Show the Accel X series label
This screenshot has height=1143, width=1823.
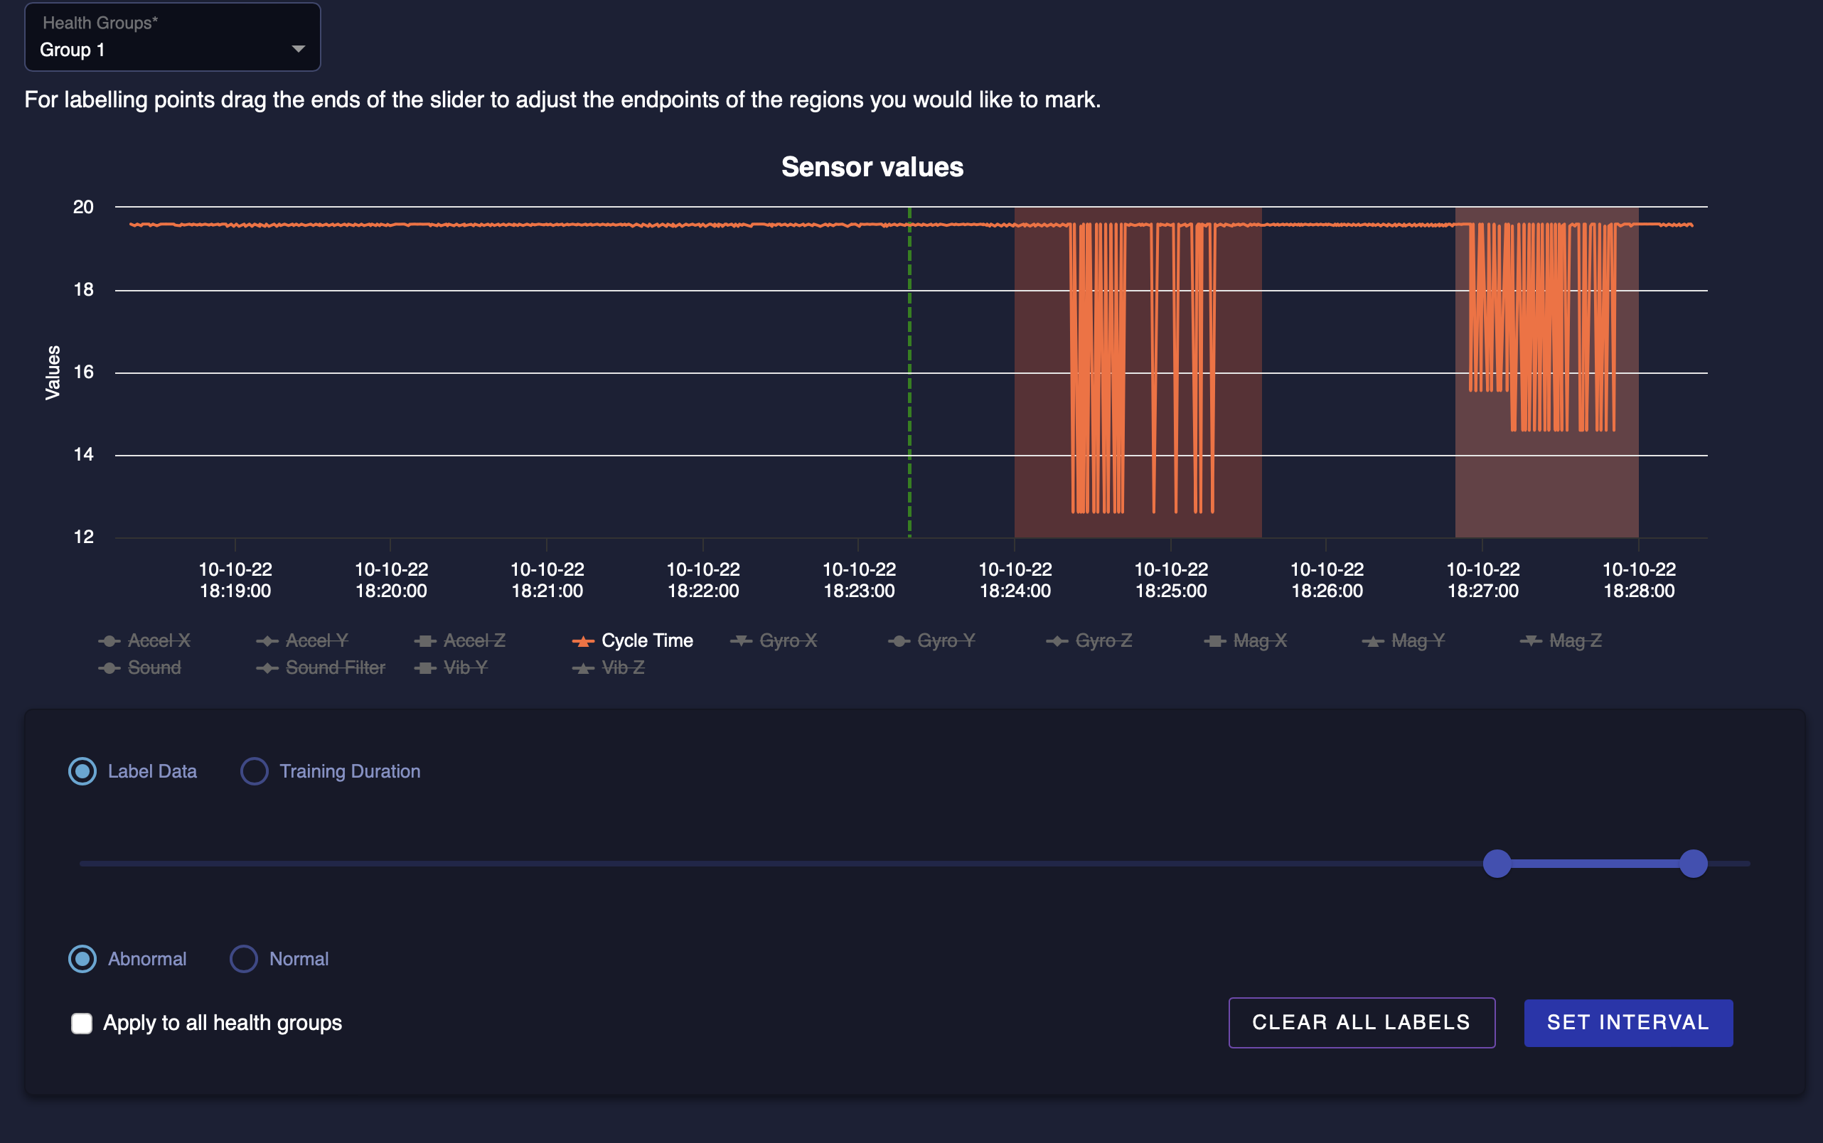pos(159,641)
